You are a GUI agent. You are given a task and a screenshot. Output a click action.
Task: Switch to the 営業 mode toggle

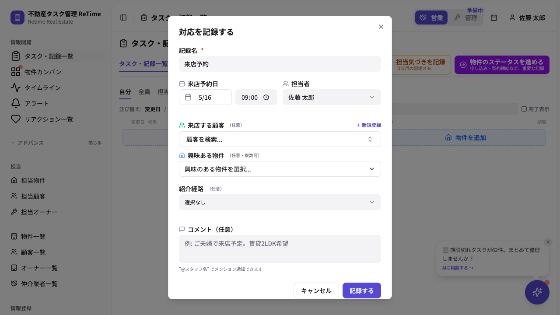click(431, 17)
